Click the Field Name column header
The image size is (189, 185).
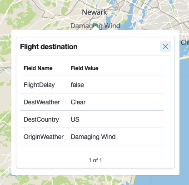38,68
